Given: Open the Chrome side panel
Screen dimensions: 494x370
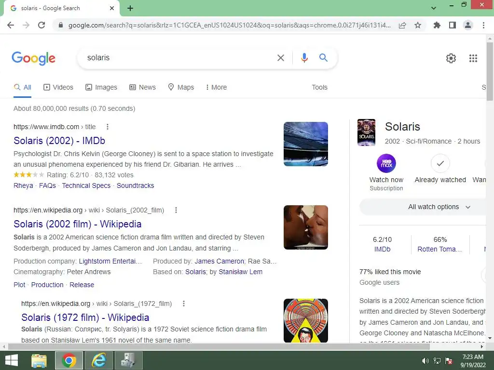Looking at the screenshot, I should [453, 25].
